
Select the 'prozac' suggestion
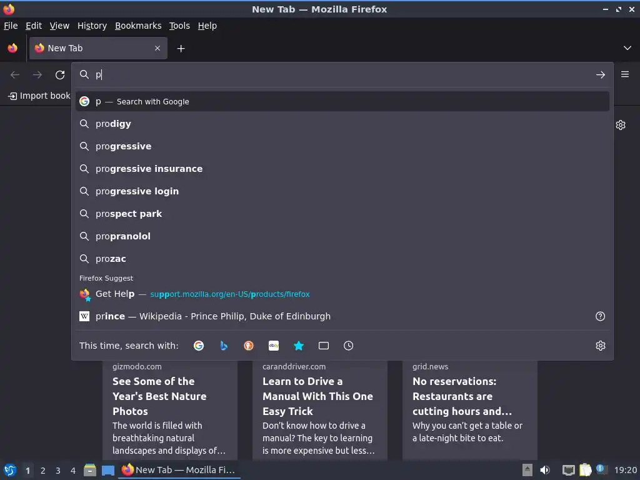[342, 258]
